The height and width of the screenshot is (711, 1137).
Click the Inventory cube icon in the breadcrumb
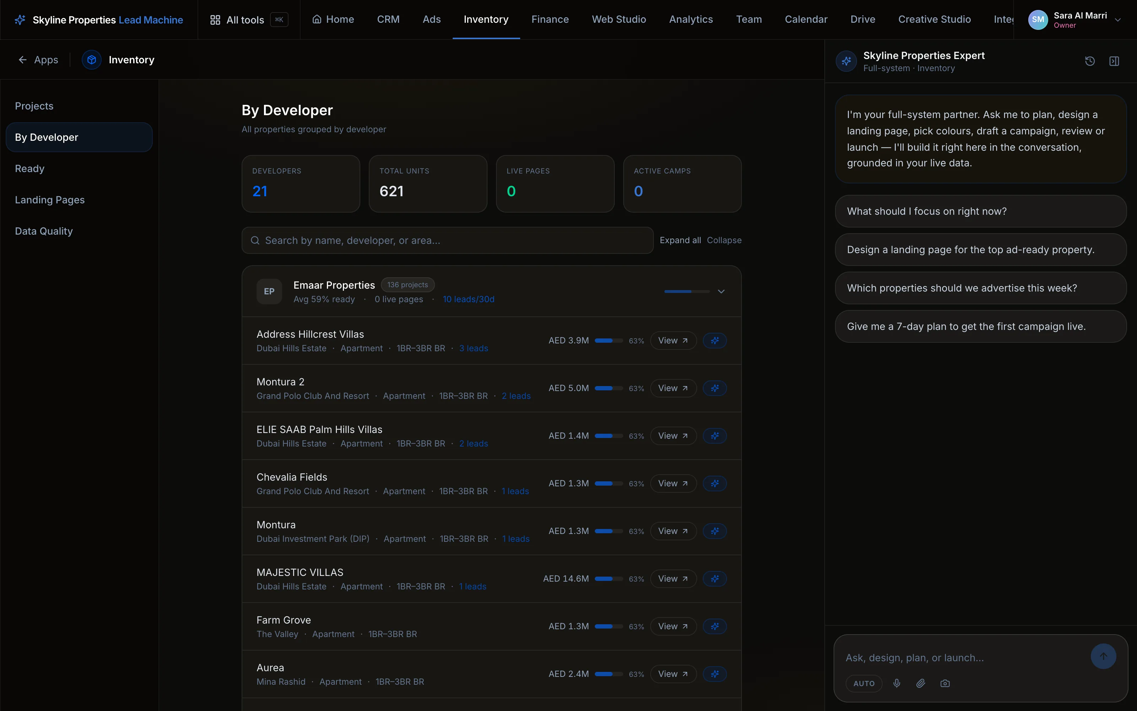click(x=92, y=60)
